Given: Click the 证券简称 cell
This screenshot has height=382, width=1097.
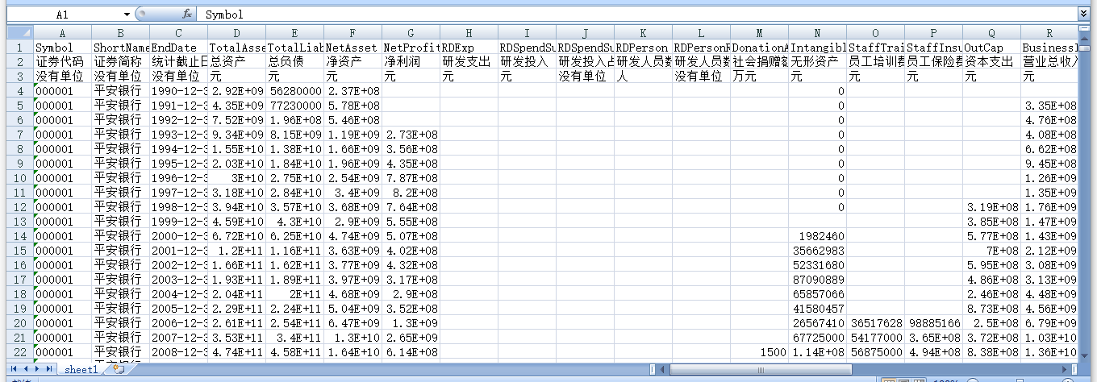Looking at the screenshot, I should [x=120, y=62].
